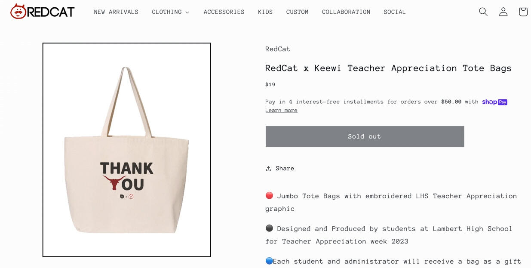Click the Clothing menu label
The image size is (531, 268).
tap(167, 12)
